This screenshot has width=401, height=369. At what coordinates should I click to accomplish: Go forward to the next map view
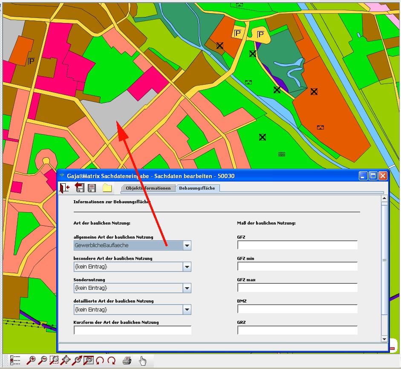pos(111,360)
